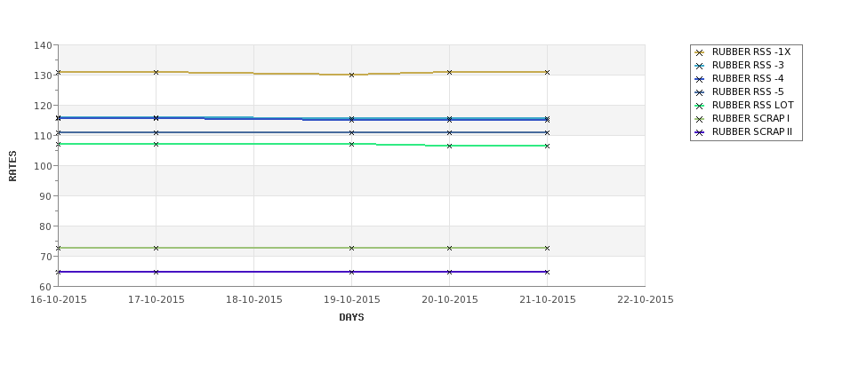This screenshot has width=867, height=381.
Task: Click the RUBBER RSS -1X legend marker
Action: click(700, 52)
